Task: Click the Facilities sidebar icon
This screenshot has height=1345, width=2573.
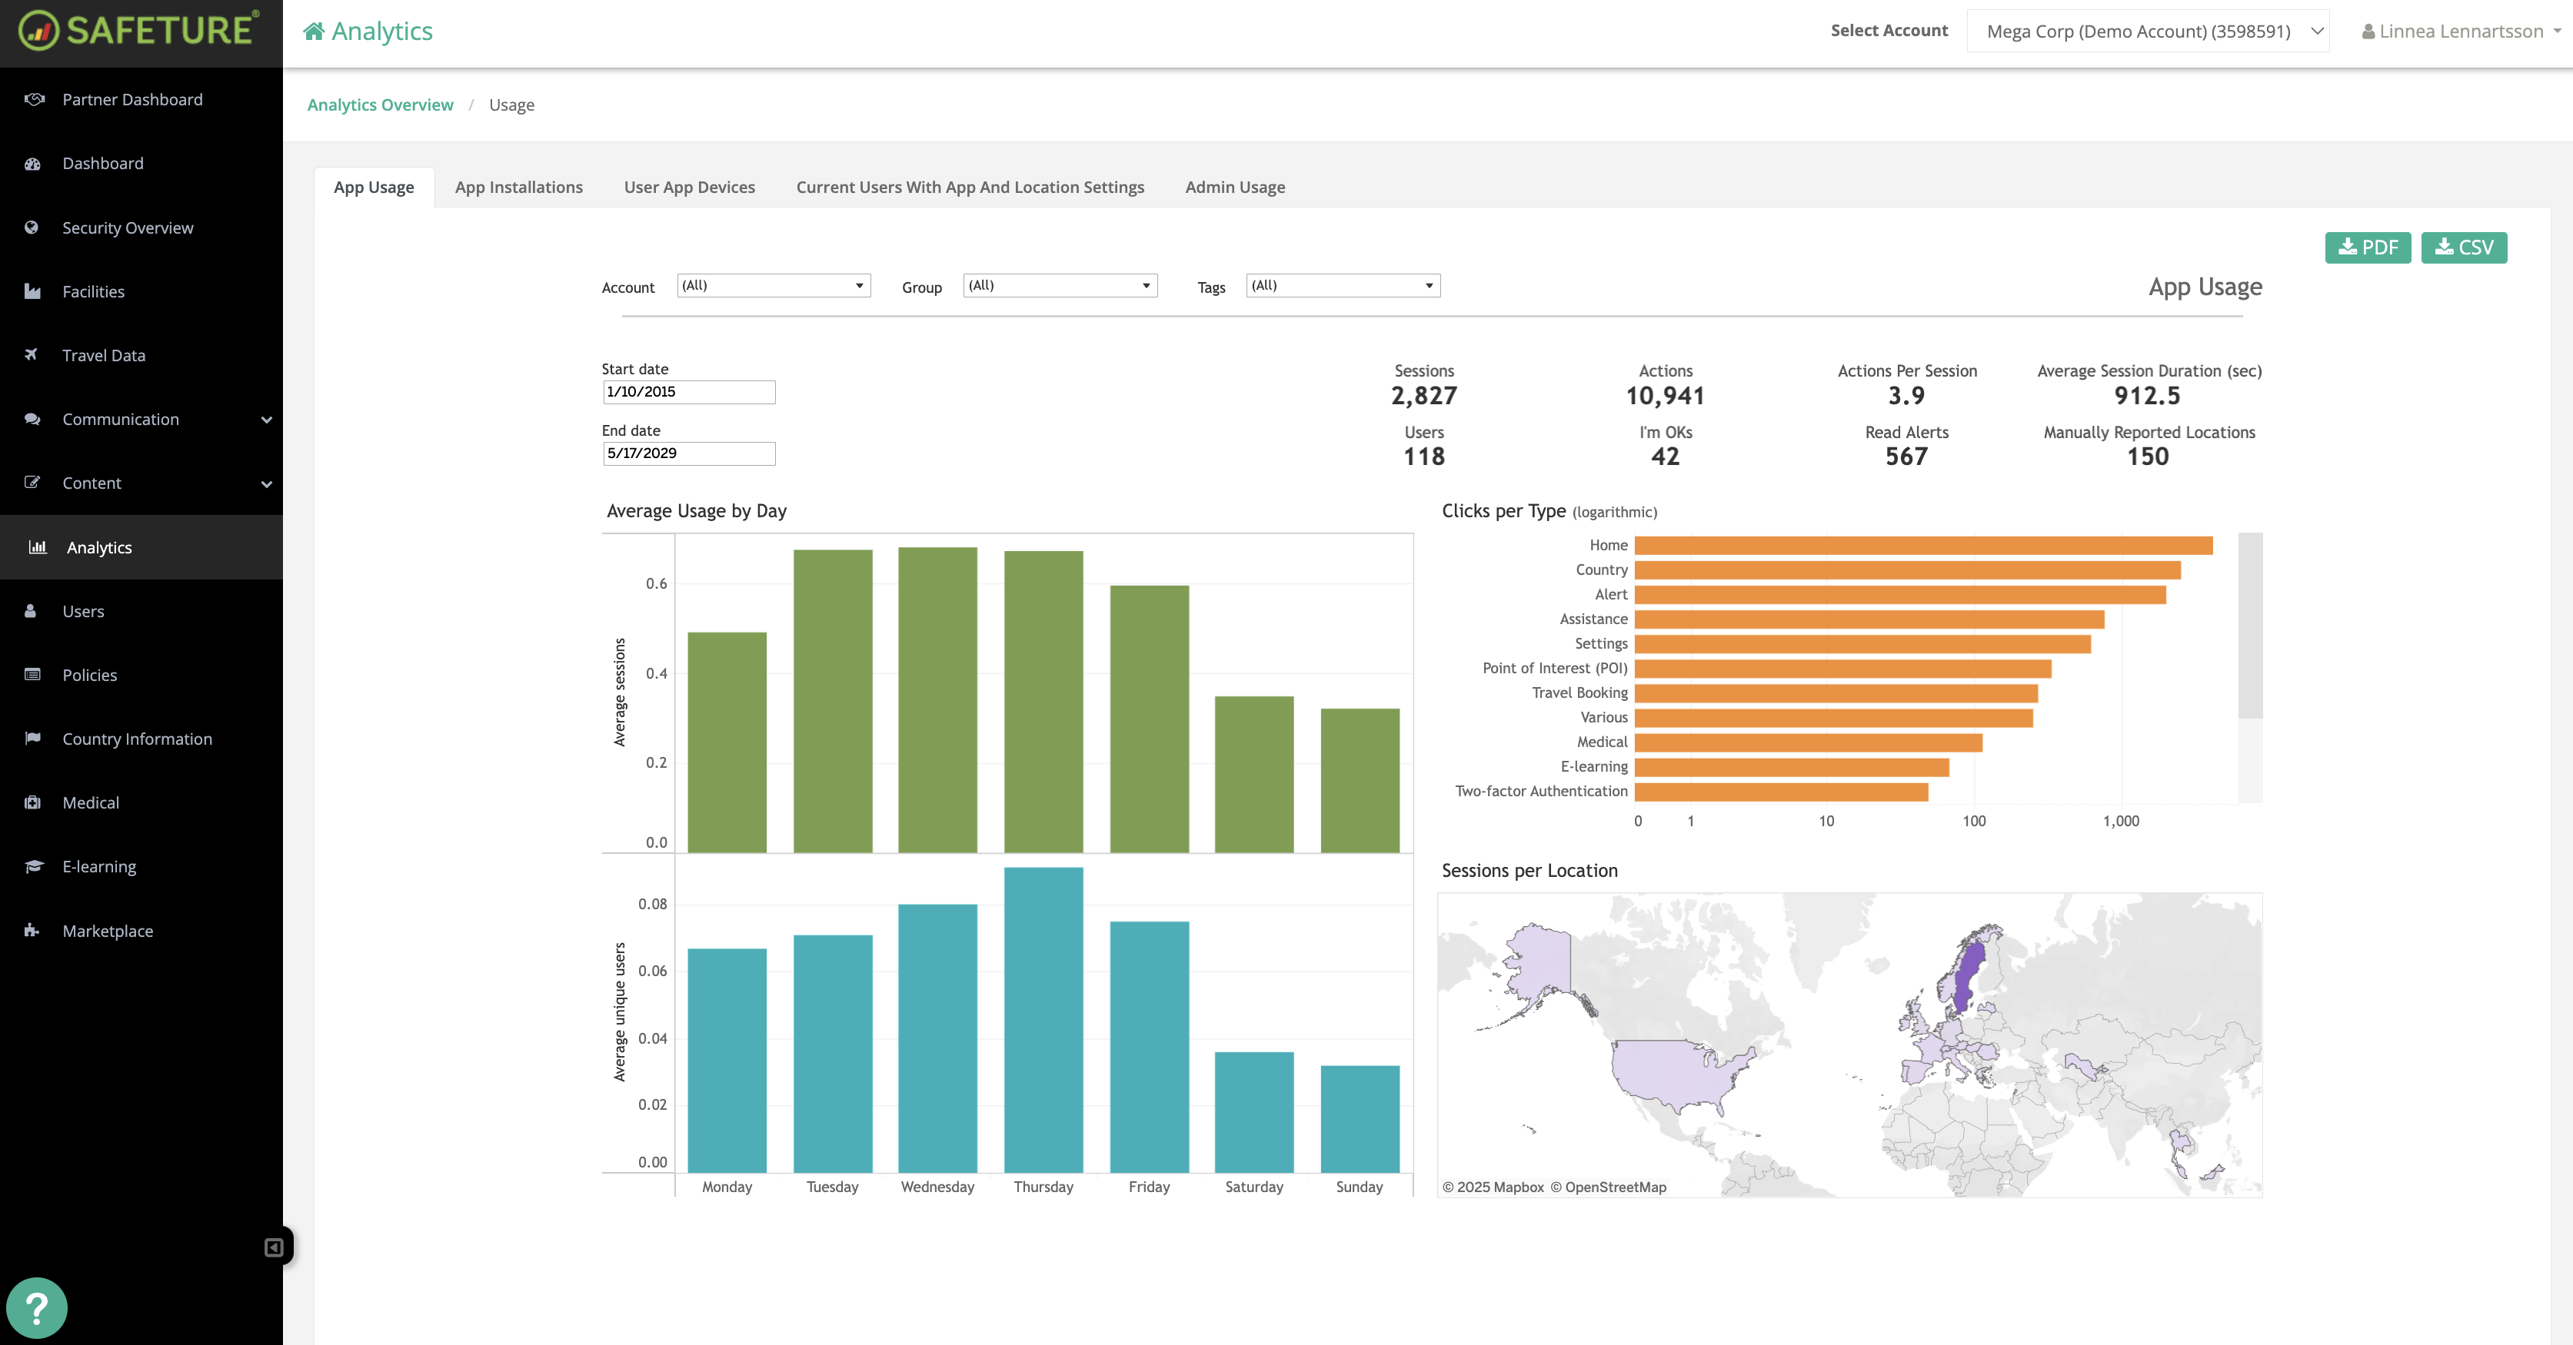Action: 32,291
